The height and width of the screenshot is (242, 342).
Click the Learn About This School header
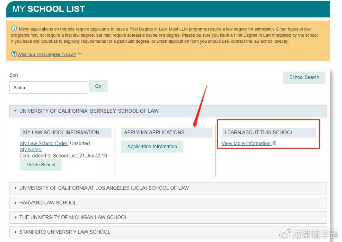269,132
